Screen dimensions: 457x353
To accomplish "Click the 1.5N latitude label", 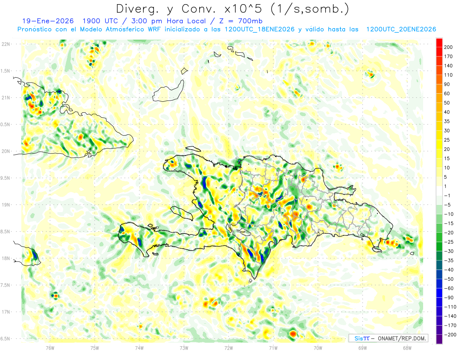I will [6, 71].
